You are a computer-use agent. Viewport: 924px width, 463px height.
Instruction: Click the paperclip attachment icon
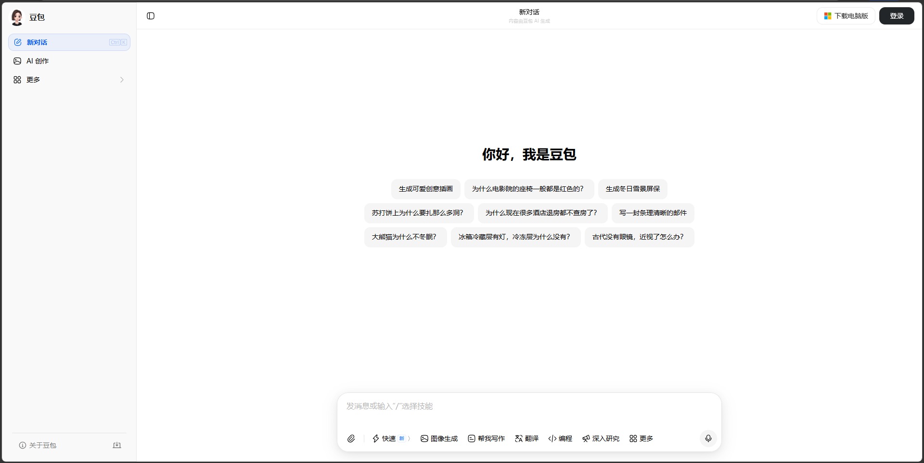click(351, 439)
